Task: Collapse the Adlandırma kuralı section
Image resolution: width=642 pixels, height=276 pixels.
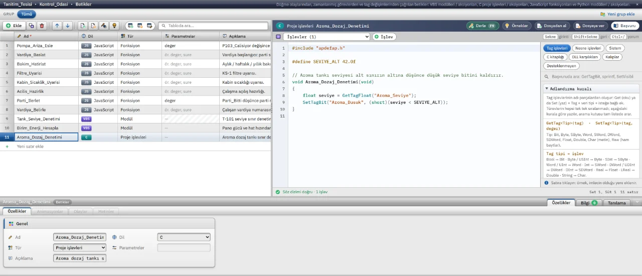Action: (591, 89)
